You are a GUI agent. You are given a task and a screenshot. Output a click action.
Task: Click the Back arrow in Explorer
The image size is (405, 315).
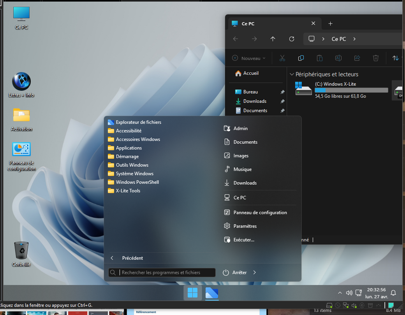click(x=236, y=39)
